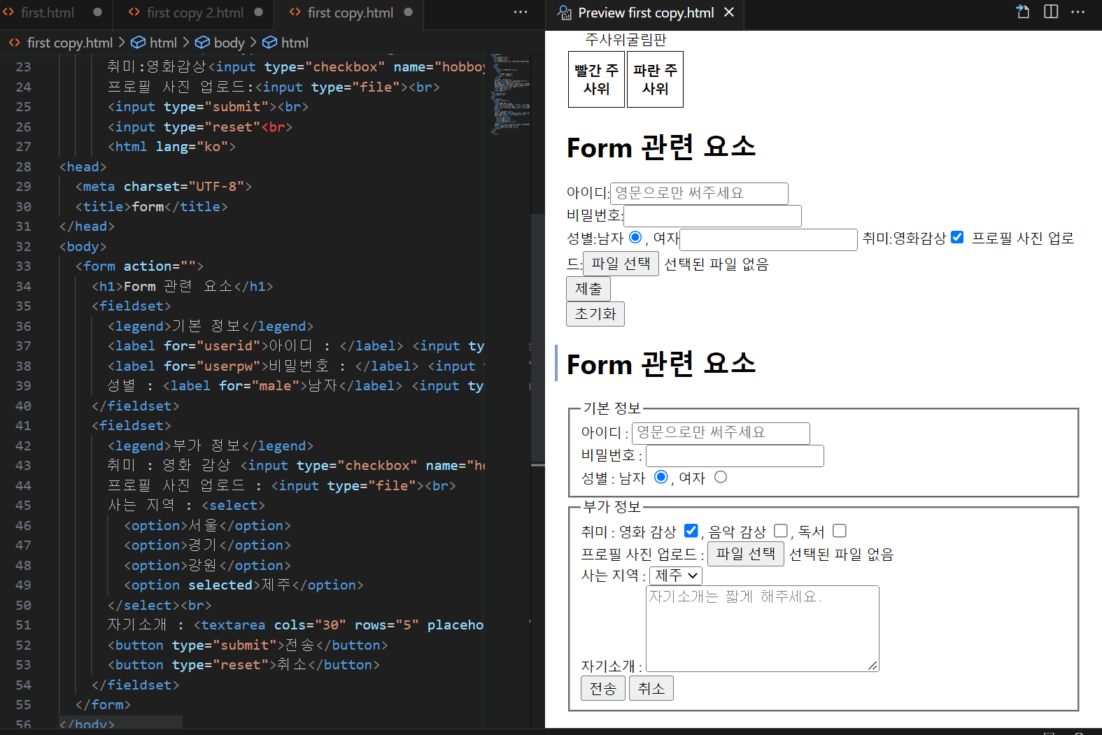Click the <fieldset> tag on line 35
This screenshot has height=735, width=1102.
coord(131,306)
